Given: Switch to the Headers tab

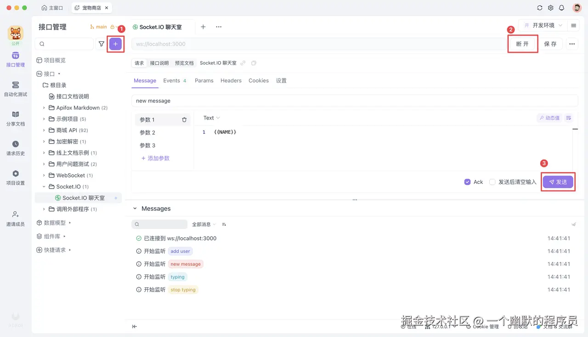Looking at the screenshot, I should click(x=231, y=80).
